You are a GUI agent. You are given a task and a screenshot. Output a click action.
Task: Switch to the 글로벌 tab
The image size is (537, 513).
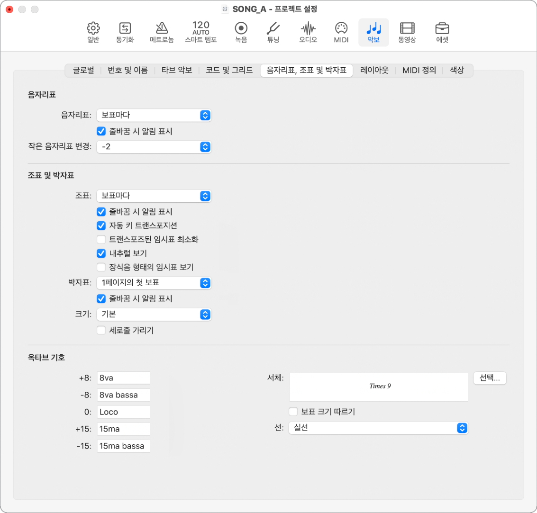83,70
